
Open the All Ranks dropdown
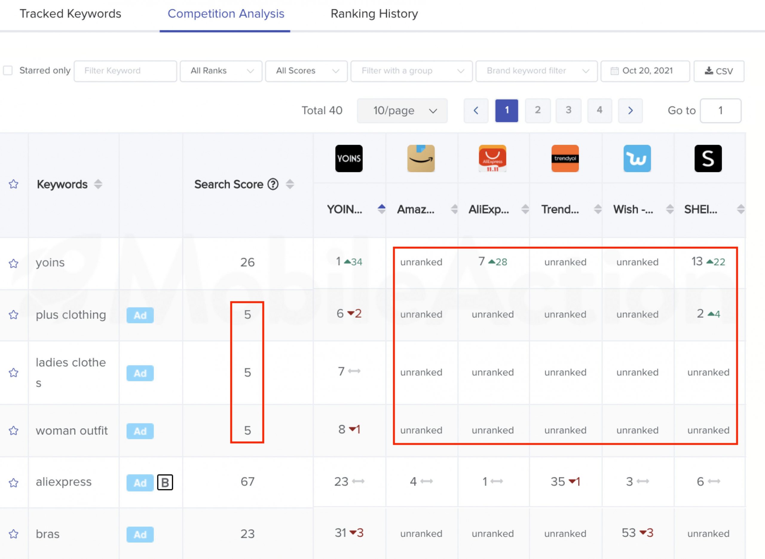click(x=221, y=71)
